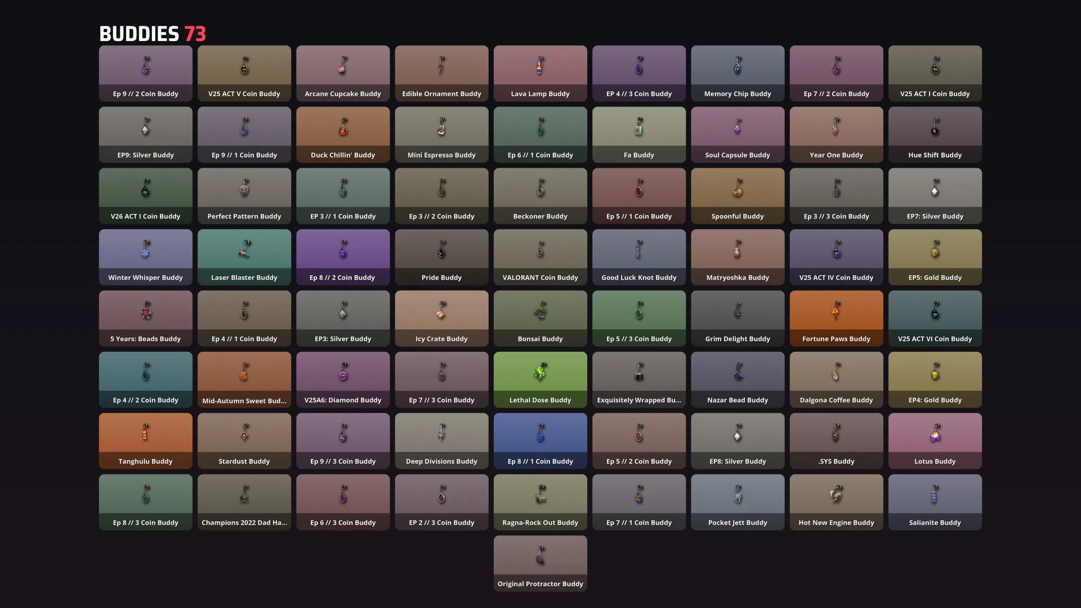Select the EP8: Silver Buddy card
1081x608 pixels.
coord(738,441)
